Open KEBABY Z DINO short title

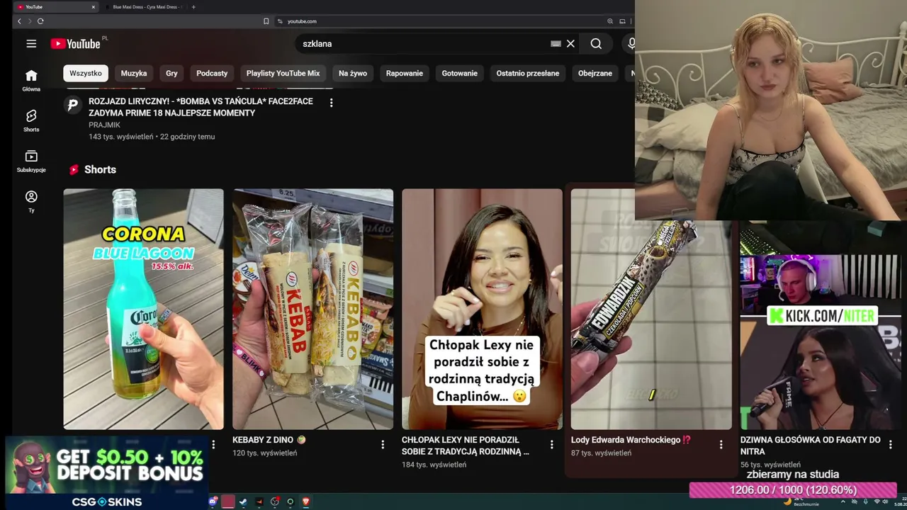pos(269,440)
